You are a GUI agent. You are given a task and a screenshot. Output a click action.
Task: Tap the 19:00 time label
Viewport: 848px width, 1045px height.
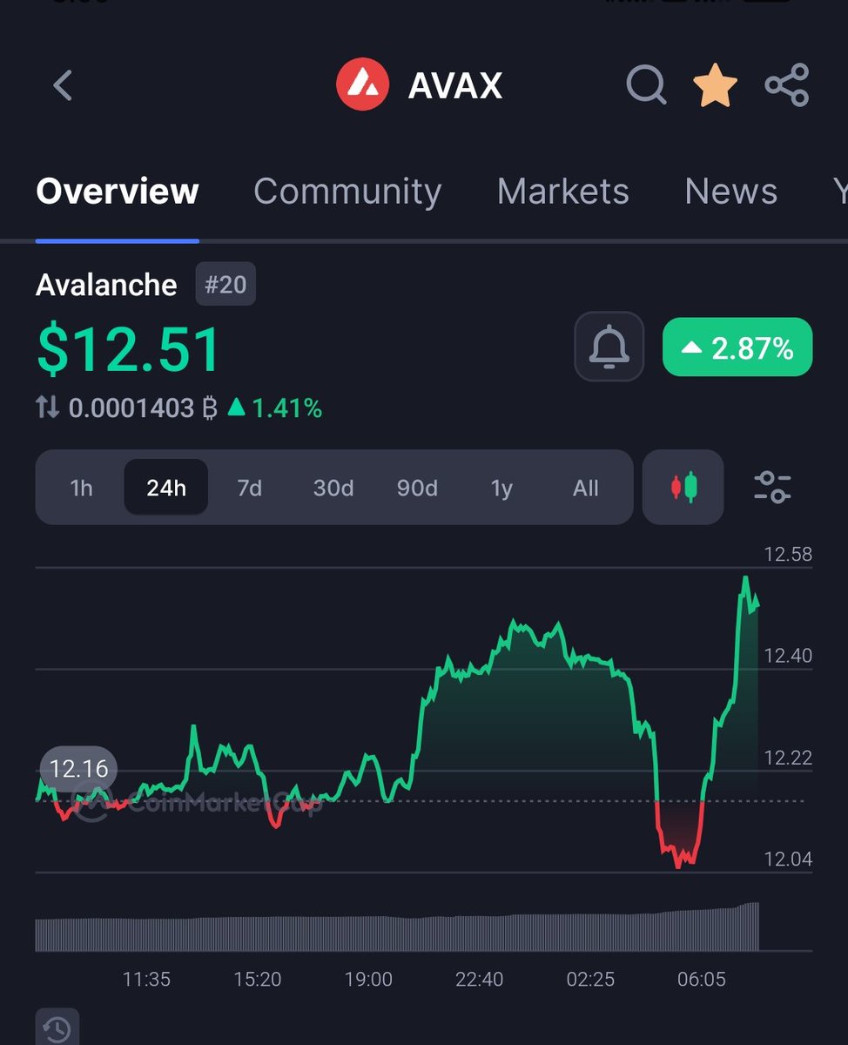pos(368,979)
